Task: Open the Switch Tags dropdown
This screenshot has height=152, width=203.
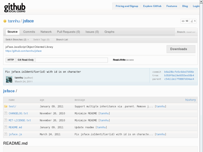Action: pos(41,40)
